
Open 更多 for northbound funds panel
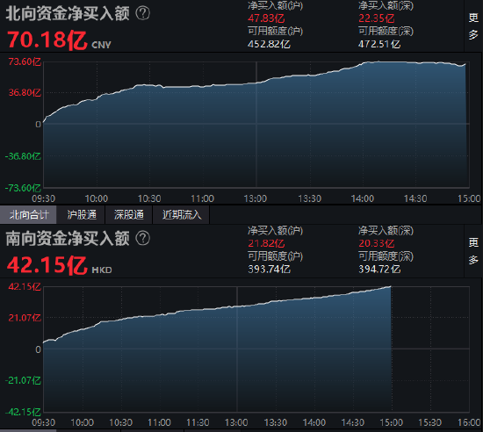click(473, 26)
